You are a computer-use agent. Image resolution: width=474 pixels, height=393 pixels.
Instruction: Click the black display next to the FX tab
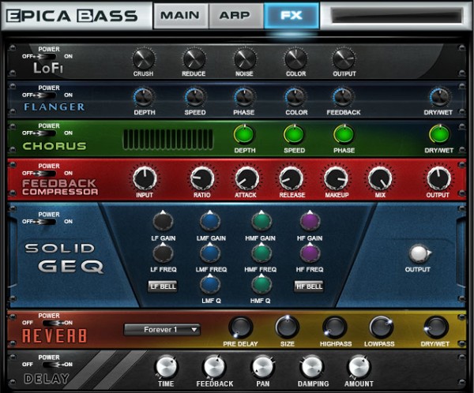[397, 16]
